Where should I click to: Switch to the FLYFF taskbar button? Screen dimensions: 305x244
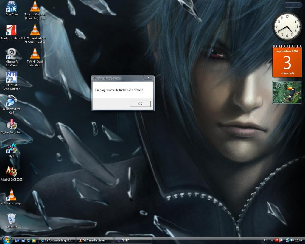click(x=133, y=240)
